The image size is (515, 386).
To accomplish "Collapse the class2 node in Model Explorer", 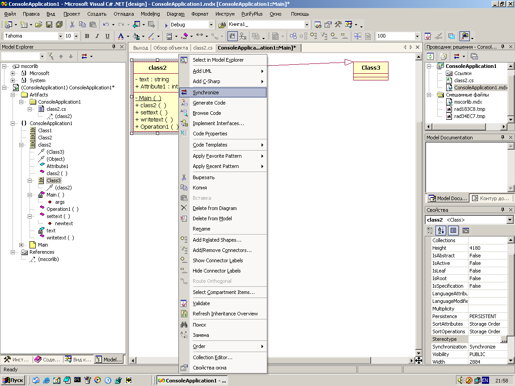I will click(21, 145).
